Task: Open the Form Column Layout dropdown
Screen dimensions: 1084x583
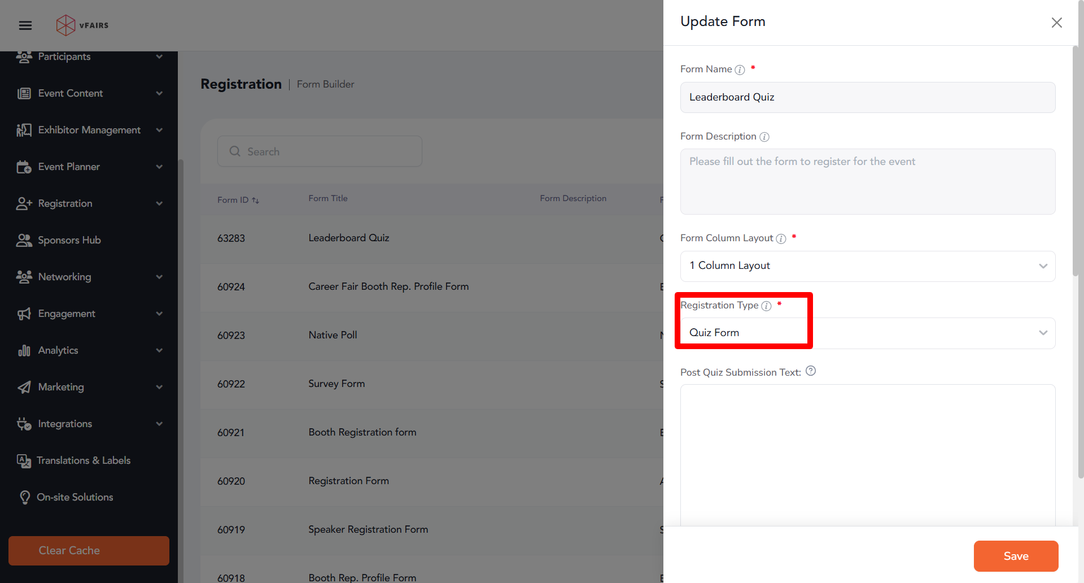Action: click(x=868, y=266)
